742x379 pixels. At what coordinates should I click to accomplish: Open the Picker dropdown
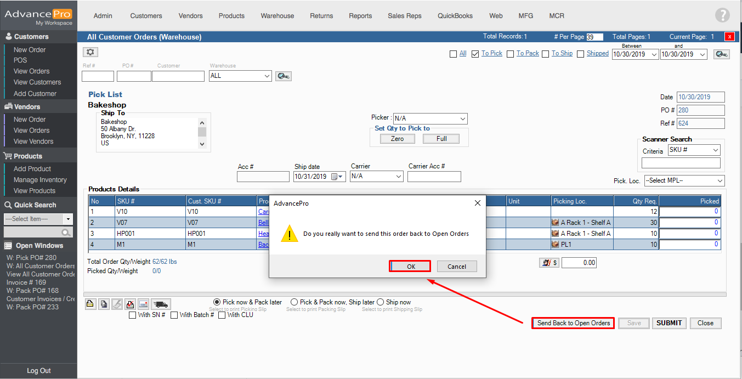tap(430, 118)
